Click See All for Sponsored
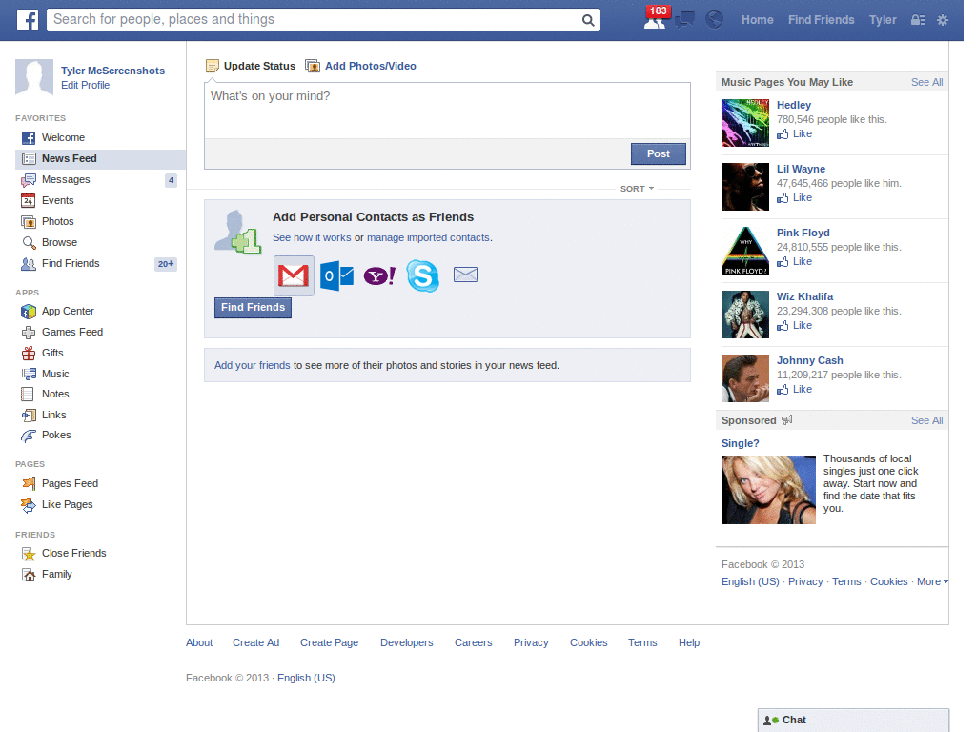 (x=926, y=420)
